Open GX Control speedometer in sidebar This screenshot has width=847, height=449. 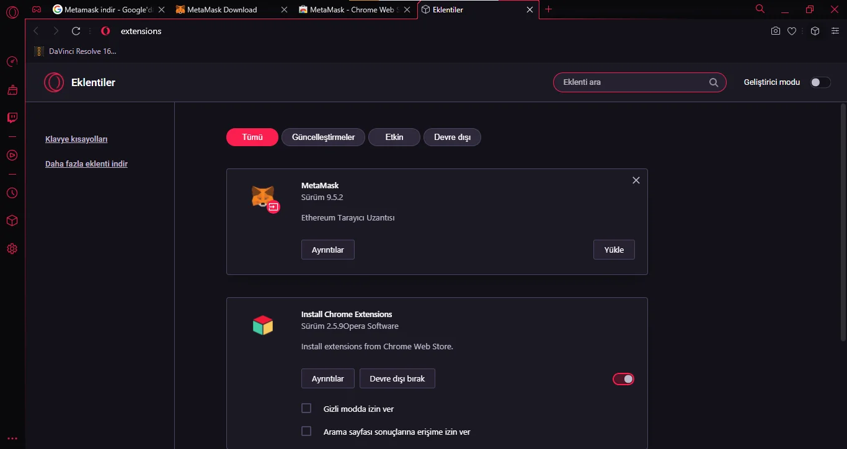tap(12, 62)
